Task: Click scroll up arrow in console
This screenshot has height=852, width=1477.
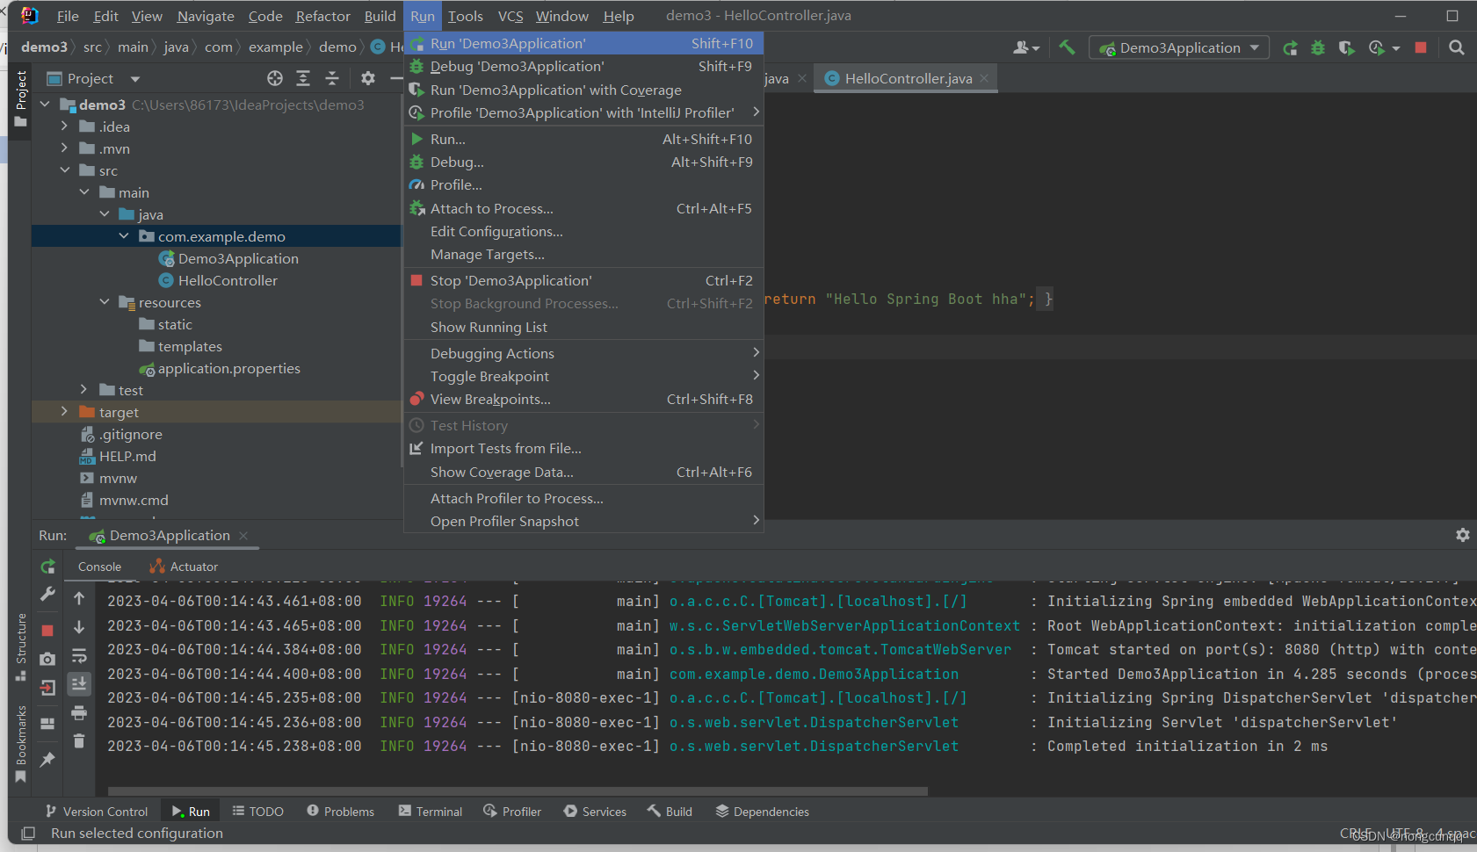Action: (x=79, y=598)
